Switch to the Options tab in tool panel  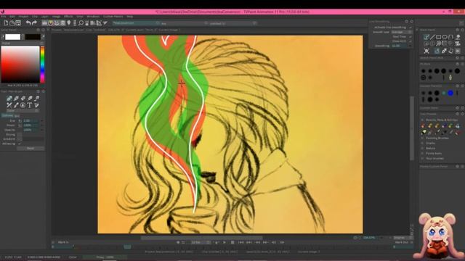click(7, 115)
